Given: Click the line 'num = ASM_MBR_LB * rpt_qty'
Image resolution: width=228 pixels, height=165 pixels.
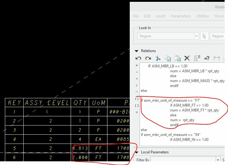Looking at the screenshot, I should click(195, 71).
